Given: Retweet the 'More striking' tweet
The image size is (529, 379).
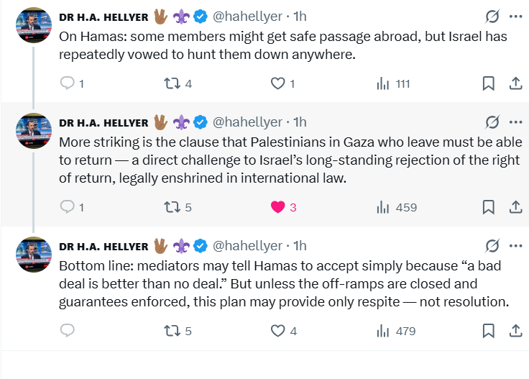Looking at the screenshot, I should click(172, 207).
